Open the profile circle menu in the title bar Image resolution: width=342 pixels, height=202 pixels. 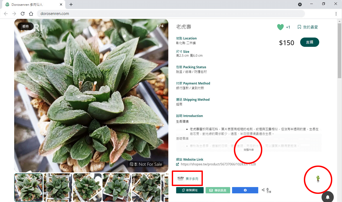(x=300, y=4)
